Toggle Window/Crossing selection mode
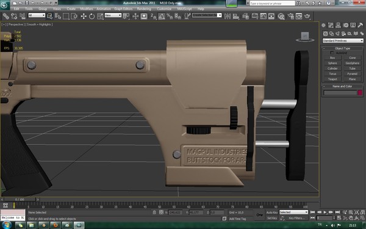The image size is (366, 229). (x=74, y=16)
